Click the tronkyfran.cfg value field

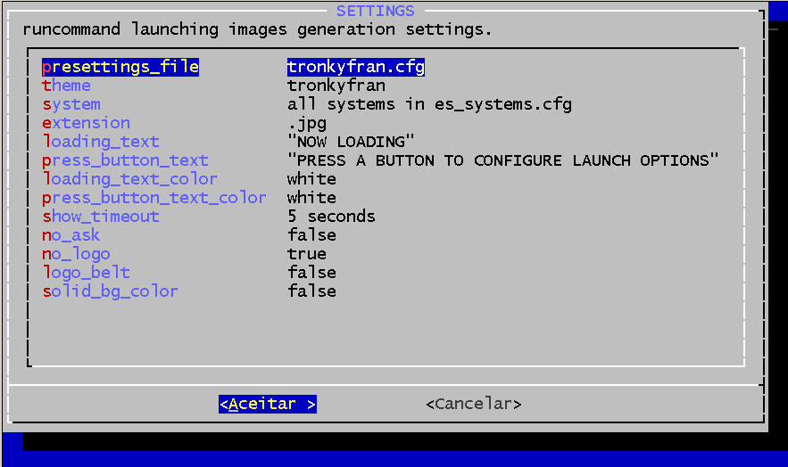coord(356,67)
